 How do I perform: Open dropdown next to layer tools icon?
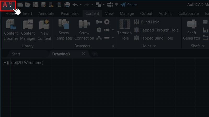[x=104, y=5]
